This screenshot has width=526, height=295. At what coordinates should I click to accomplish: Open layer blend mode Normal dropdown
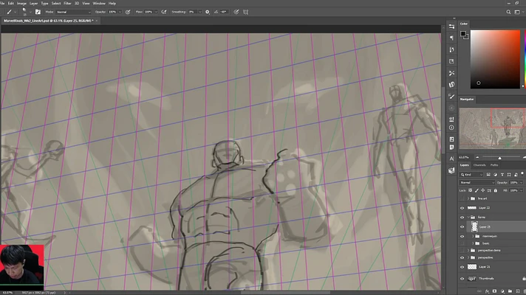pyautogui.click(x=477, y=182)
